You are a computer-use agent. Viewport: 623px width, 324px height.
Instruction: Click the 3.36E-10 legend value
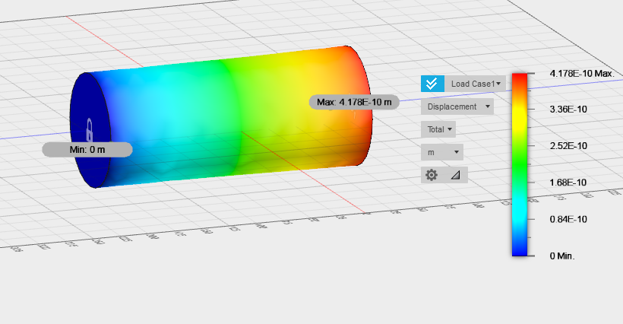[x=568, y=110]
